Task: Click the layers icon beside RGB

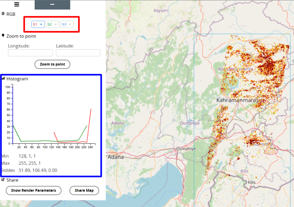Action: pos(3,14)
